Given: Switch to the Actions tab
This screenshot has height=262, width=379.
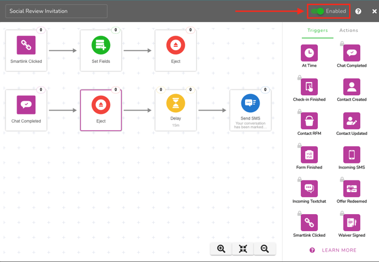Looking at the screenshot, I should point(349,31).
